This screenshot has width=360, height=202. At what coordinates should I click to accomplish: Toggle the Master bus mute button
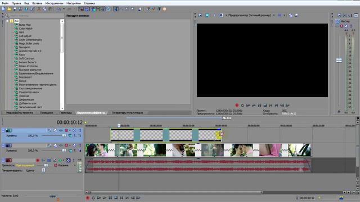click(346, 26)
